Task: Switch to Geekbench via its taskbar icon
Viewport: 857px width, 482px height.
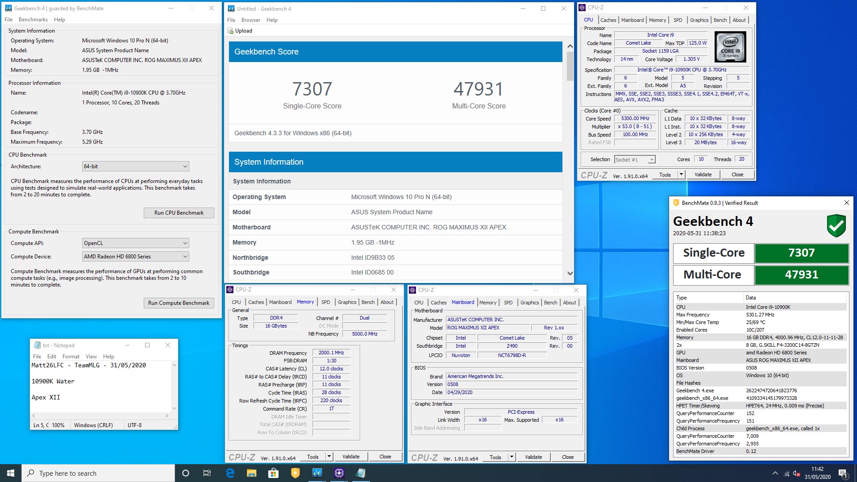Action: tap(317, 473)
